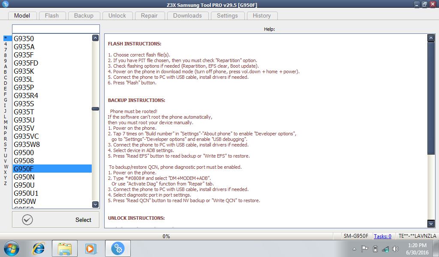This screenshot has height=257, width=439.
Task: Open the History tab
Action: tap(262, 16)
